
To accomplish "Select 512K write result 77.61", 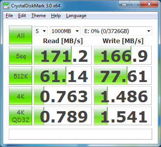I will (x=123, y=75).
